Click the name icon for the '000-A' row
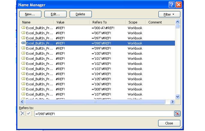Image resolution: width=205 pixels, height=131 pixels. coord(23,28)
